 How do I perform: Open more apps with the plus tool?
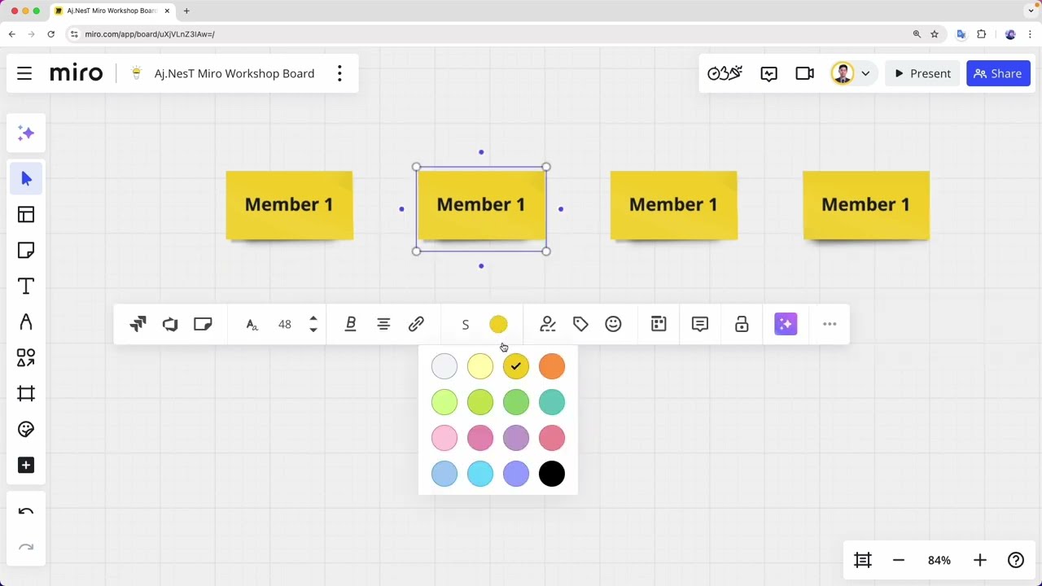[x=26, y=465]
